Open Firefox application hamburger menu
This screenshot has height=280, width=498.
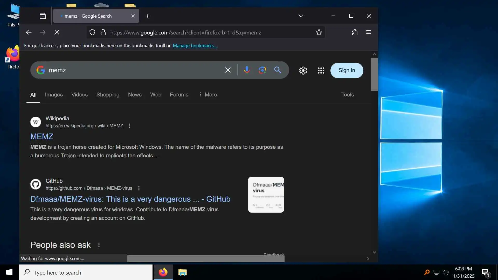[368, 32]
